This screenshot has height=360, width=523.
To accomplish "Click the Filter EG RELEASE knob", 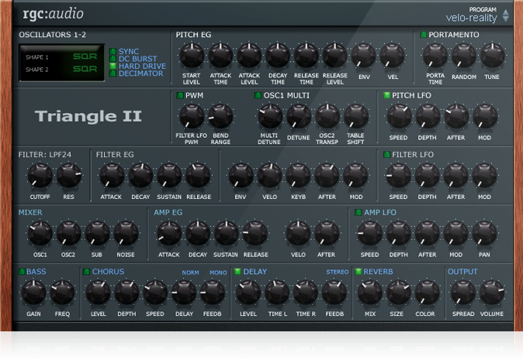I will point(198,175).
